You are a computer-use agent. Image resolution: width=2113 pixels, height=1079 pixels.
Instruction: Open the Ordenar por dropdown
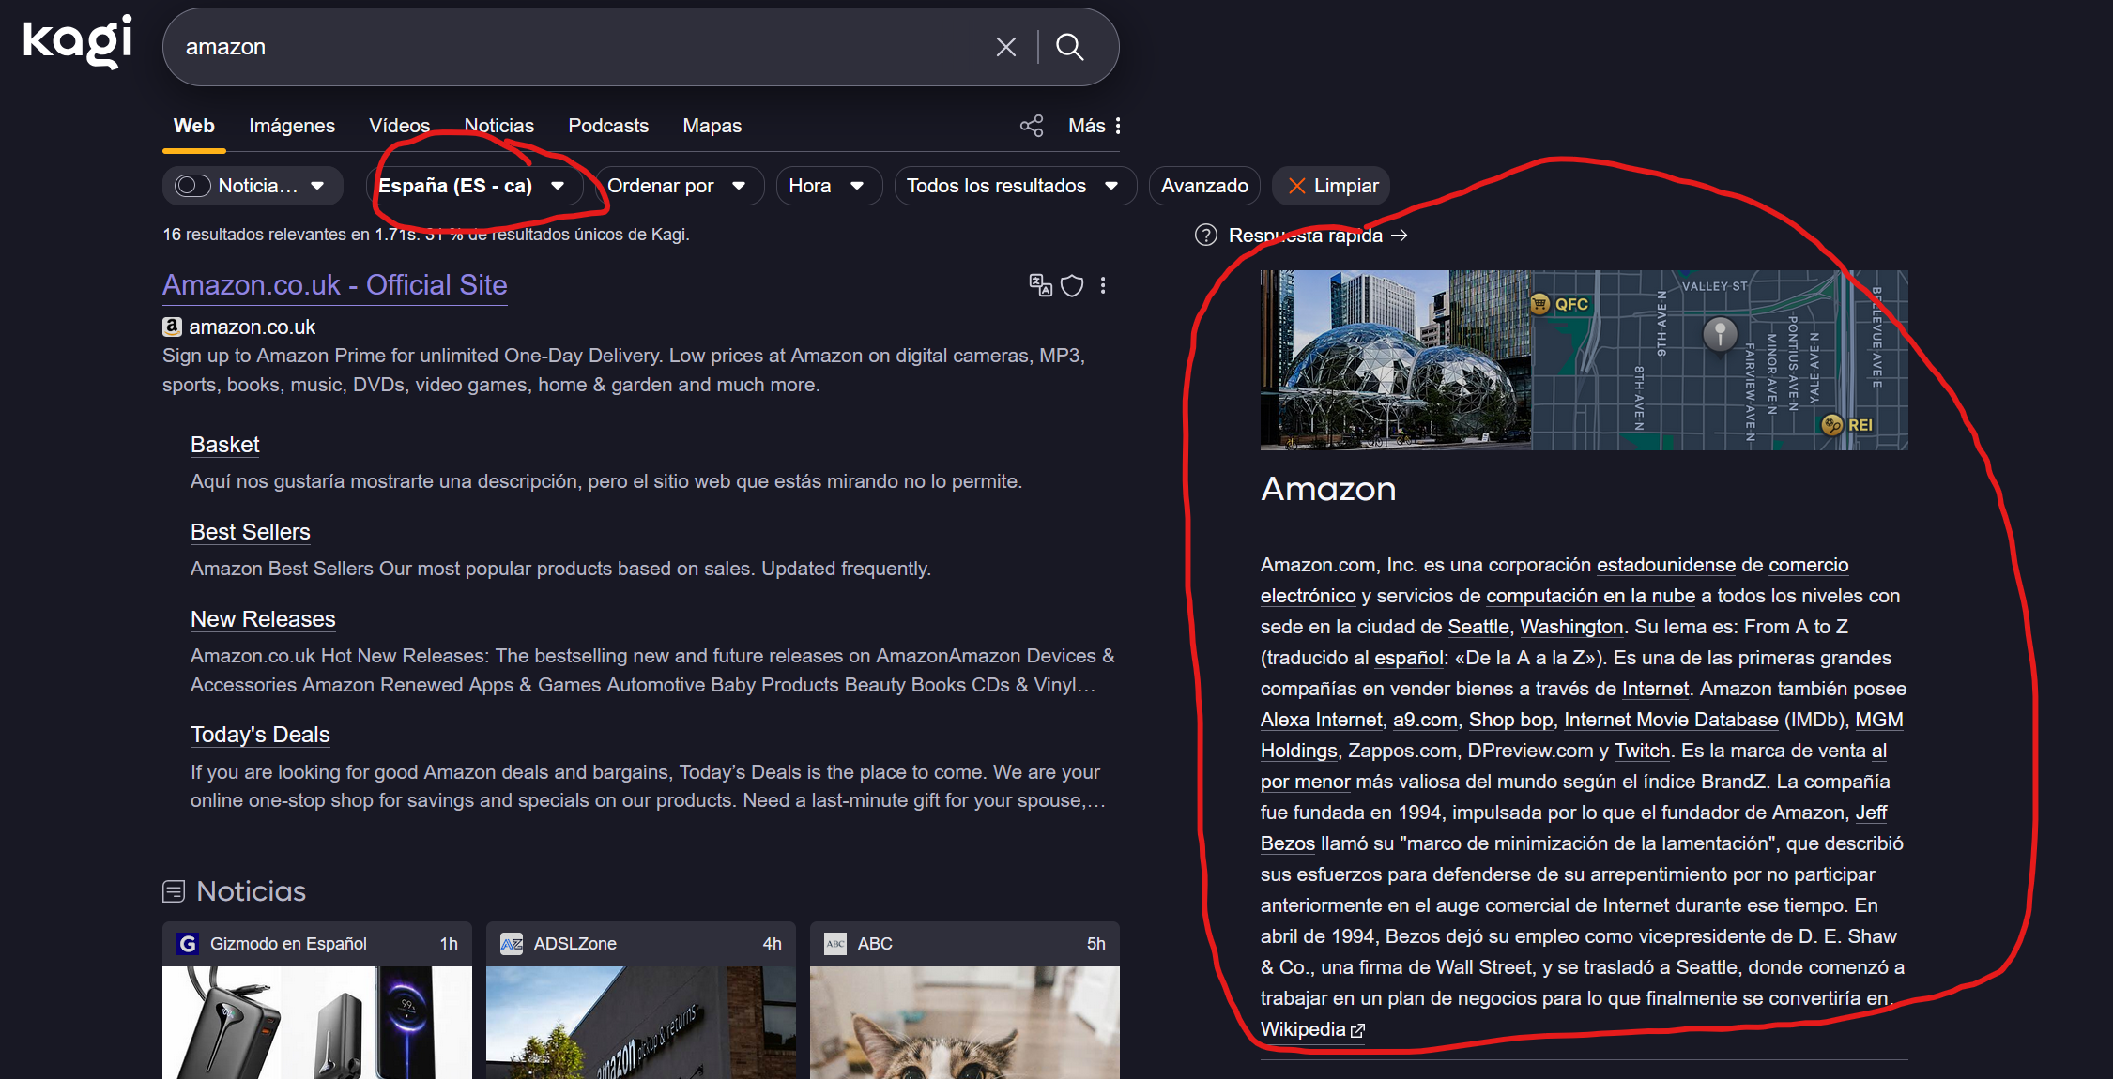coord(678,186)
